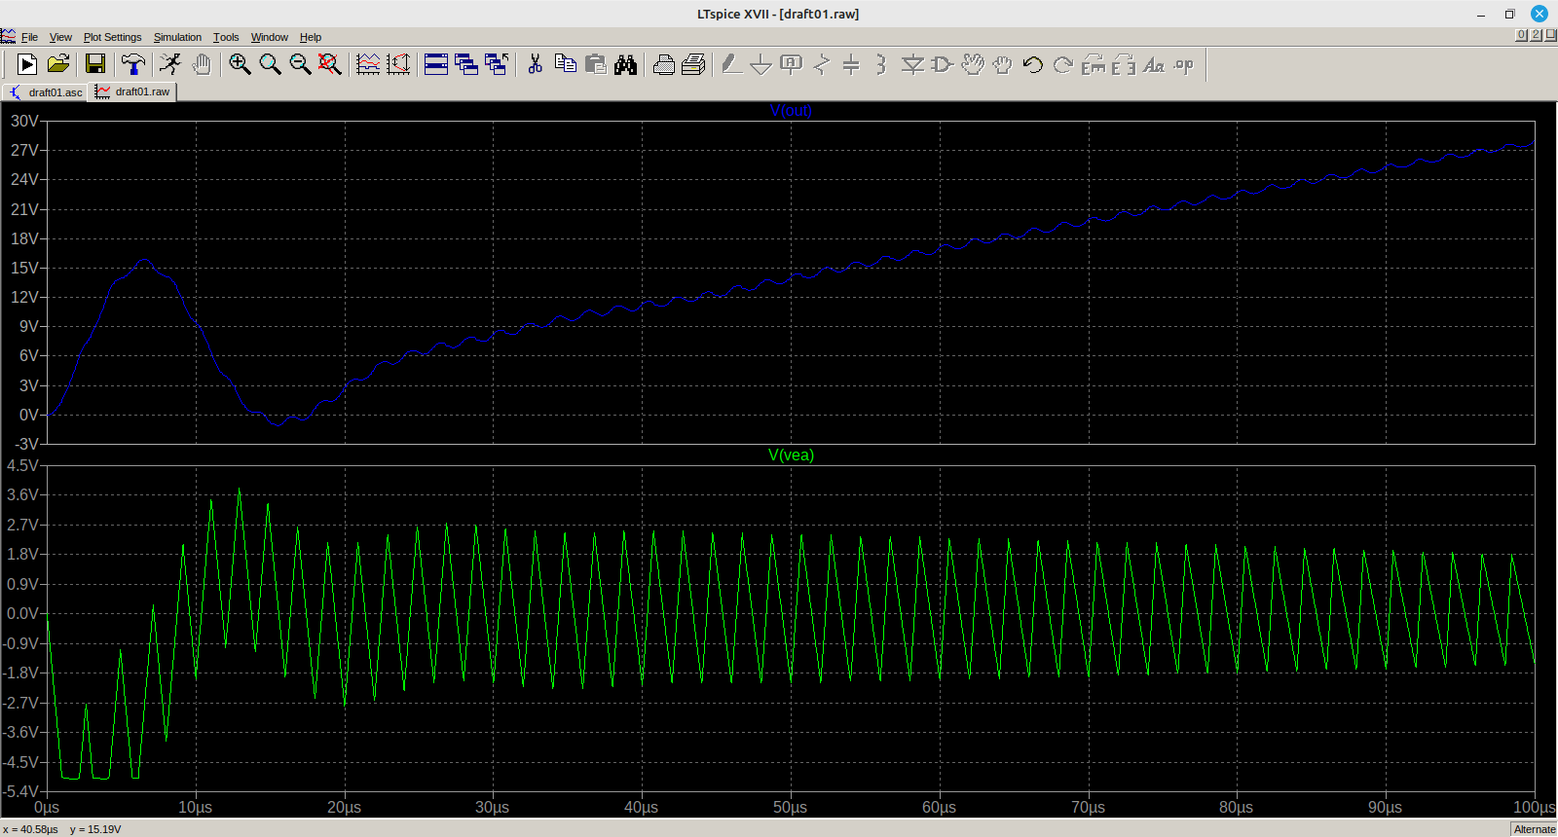Click the Undo arrow icon
The height and width of the screenshot is (837, 1558).
click(1032, 64)
